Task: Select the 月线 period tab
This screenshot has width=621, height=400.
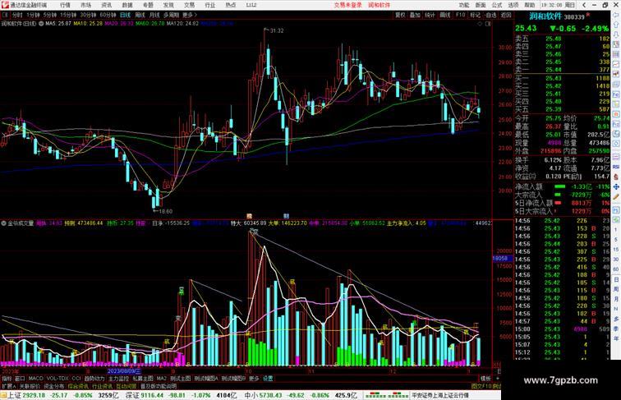Action: coord(154,15)
